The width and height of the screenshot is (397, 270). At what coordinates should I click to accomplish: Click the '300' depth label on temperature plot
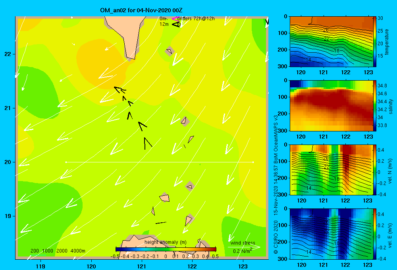click(x=283, y=66)
